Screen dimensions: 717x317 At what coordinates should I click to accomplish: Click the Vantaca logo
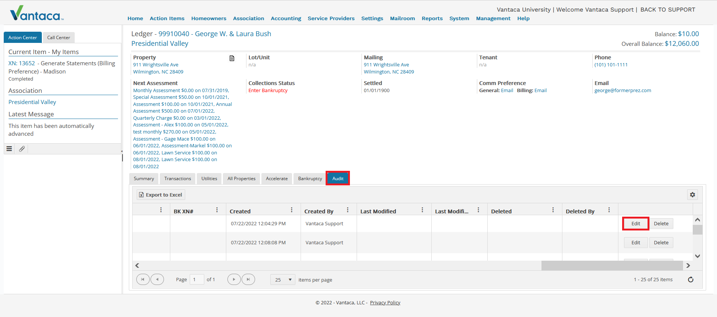[x=37, y=13]
